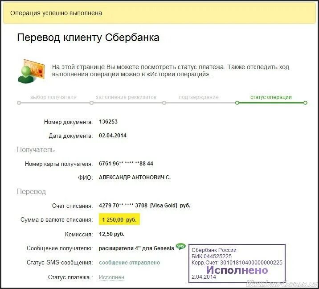
Task: Open the 'сообщение отправлено' SMS status link
Action: [x=129, y=263]
